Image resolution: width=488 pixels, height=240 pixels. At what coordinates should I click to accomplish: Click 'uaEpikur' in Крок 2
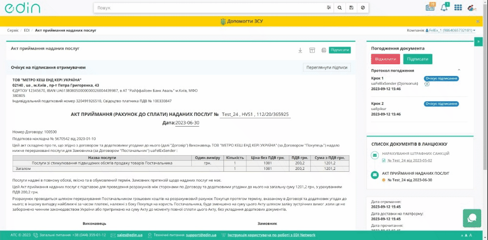pos(379,109)
